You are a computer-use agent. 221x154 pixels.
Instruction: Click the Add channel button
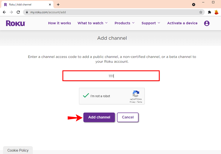99,117
